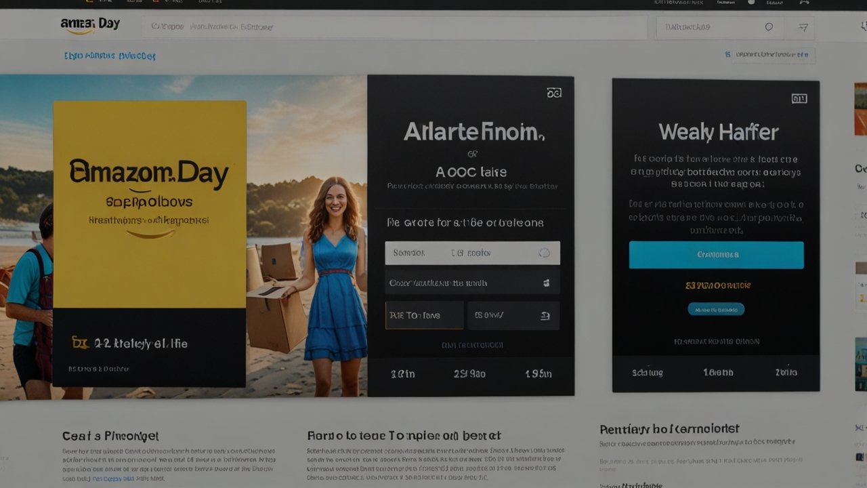
Task: Click icon at right of bottom-right form field
Action: tap(545, 315)
